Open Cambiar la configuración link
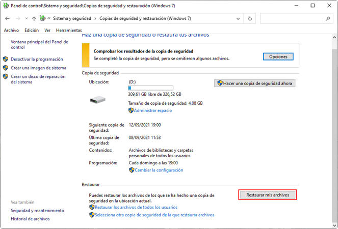This screenshot has width=338, height=229. coord(159,170)
